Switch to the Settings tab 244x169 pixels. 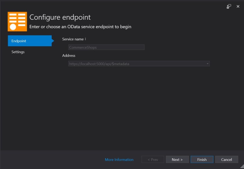pyautogui.click(x=18, y=52)
